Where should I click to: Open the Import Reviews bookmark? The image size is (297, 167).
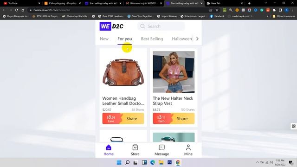point(167,16)
